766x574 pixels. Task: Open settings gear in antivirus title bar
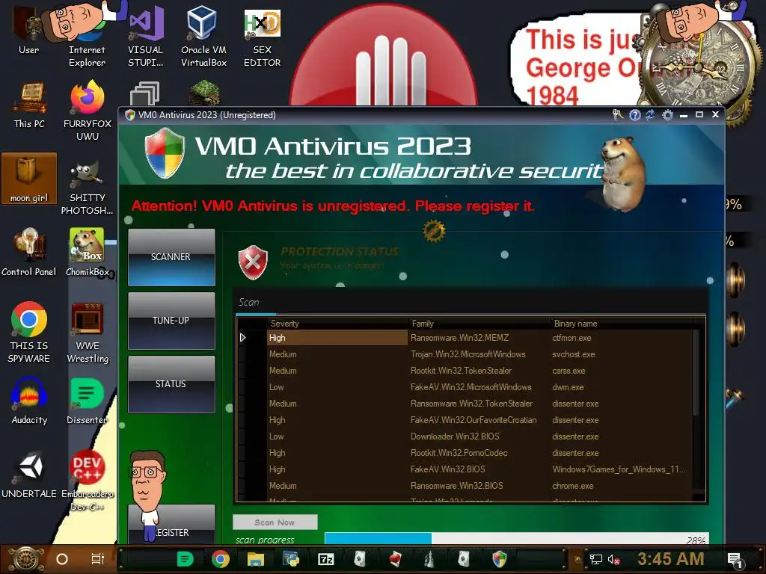667,115
